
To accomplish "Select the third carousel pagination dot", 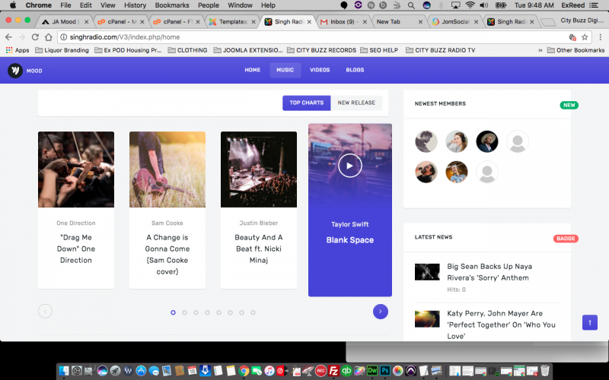I will pos(196,312).
